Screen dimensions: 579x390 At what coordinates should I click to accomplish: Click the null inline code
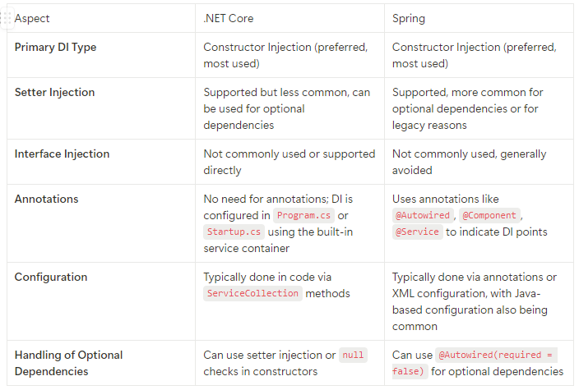353,355
